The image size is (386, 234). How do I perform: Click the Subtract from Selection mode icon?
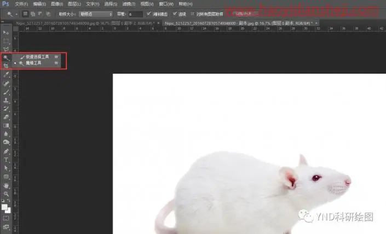40,14
